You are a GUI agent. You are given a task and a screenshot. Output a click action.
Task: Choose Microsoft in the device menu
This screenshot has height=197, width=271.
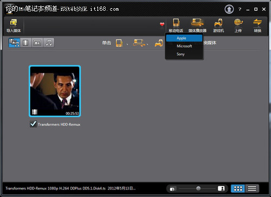[x=184, y=46]
